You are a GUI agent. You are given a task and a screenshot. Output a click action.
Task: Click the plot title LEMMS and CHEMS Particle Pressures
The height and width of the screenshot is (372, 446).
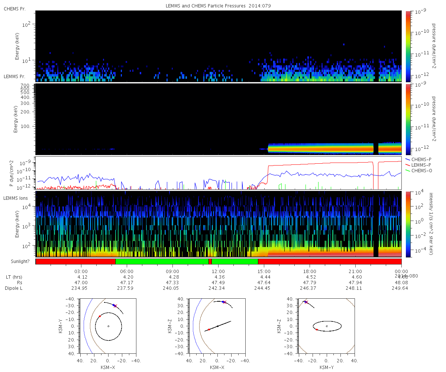(x=218, y=6)
